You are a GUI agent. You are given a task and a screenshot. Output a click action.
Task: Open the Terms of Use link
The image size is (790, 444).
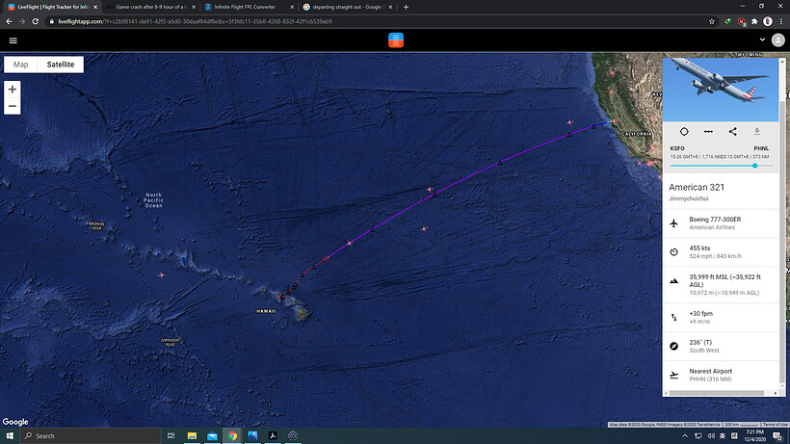pos(775,425)
